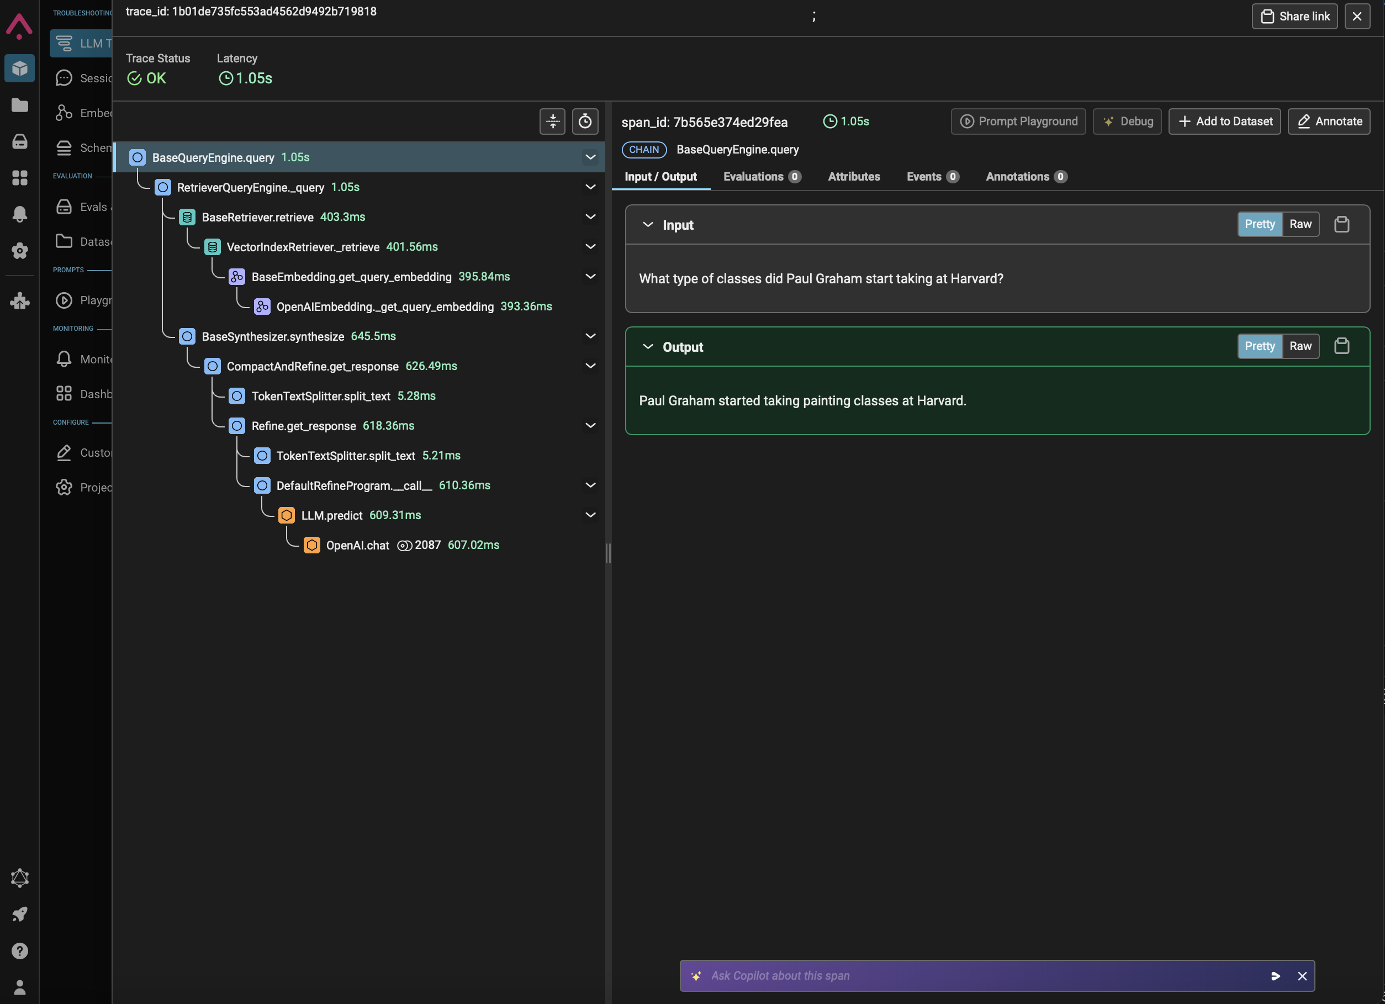1385x1004 pixels.
Task: Open help question mark icon in sidebar
Action: 19,951
